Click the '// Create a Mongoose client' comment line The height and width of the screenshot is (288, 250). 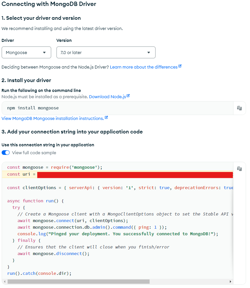(125, 214)
